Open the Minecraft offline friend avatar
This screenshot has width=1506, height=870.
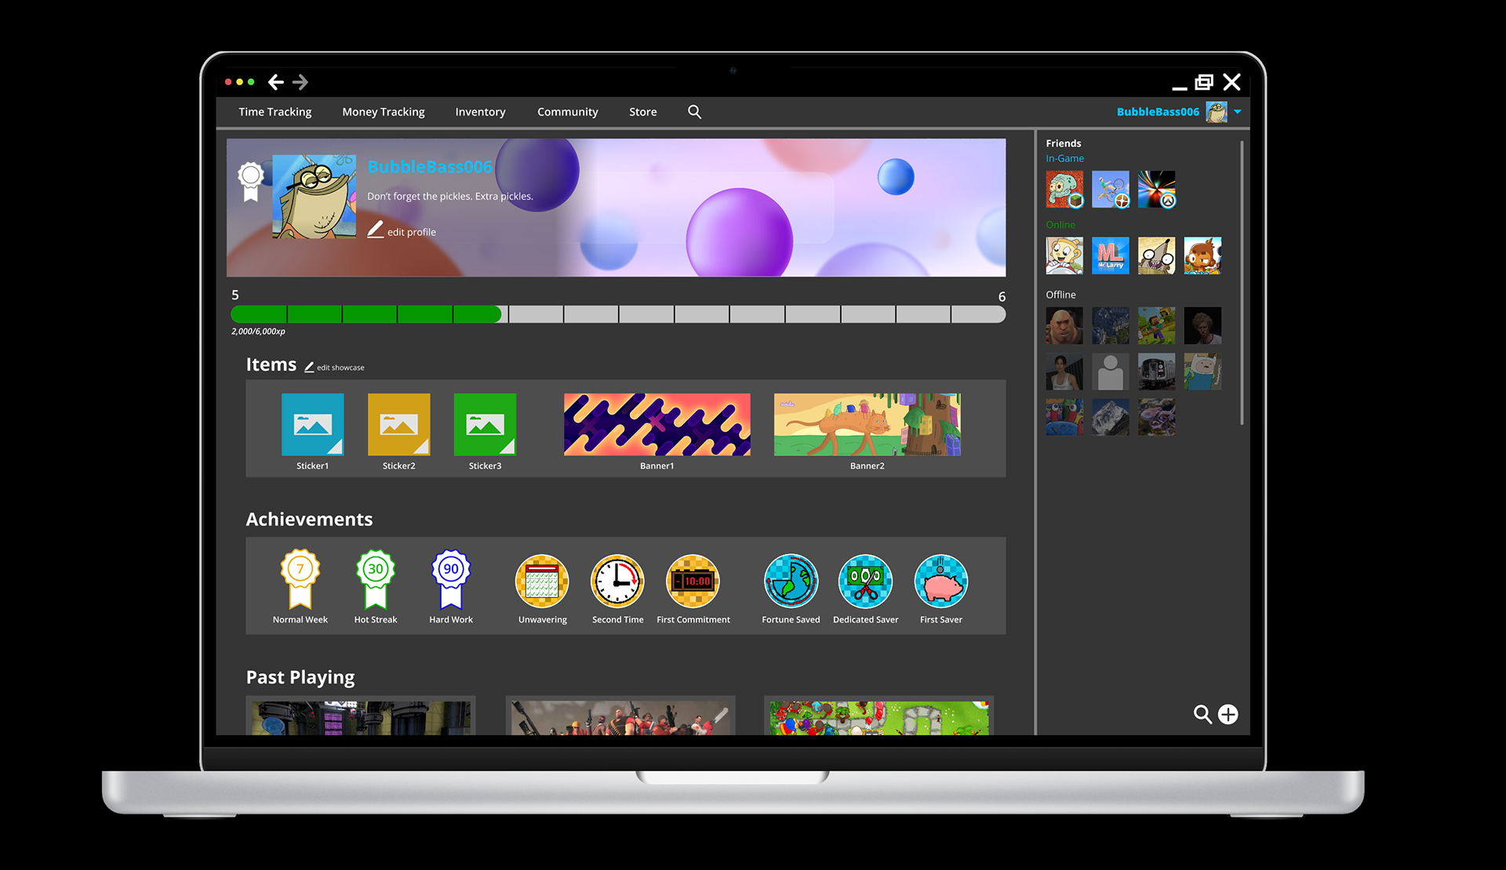1157,326
